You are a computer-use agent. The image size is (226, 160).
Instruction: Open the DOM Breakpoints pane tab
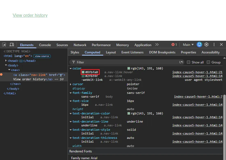(x=162, y=52)
